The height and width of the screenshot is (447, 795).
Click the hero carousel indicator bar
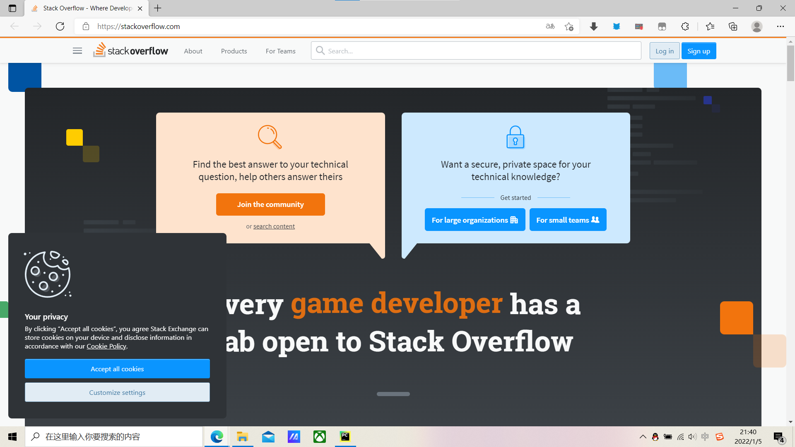(x=393, y=394)
